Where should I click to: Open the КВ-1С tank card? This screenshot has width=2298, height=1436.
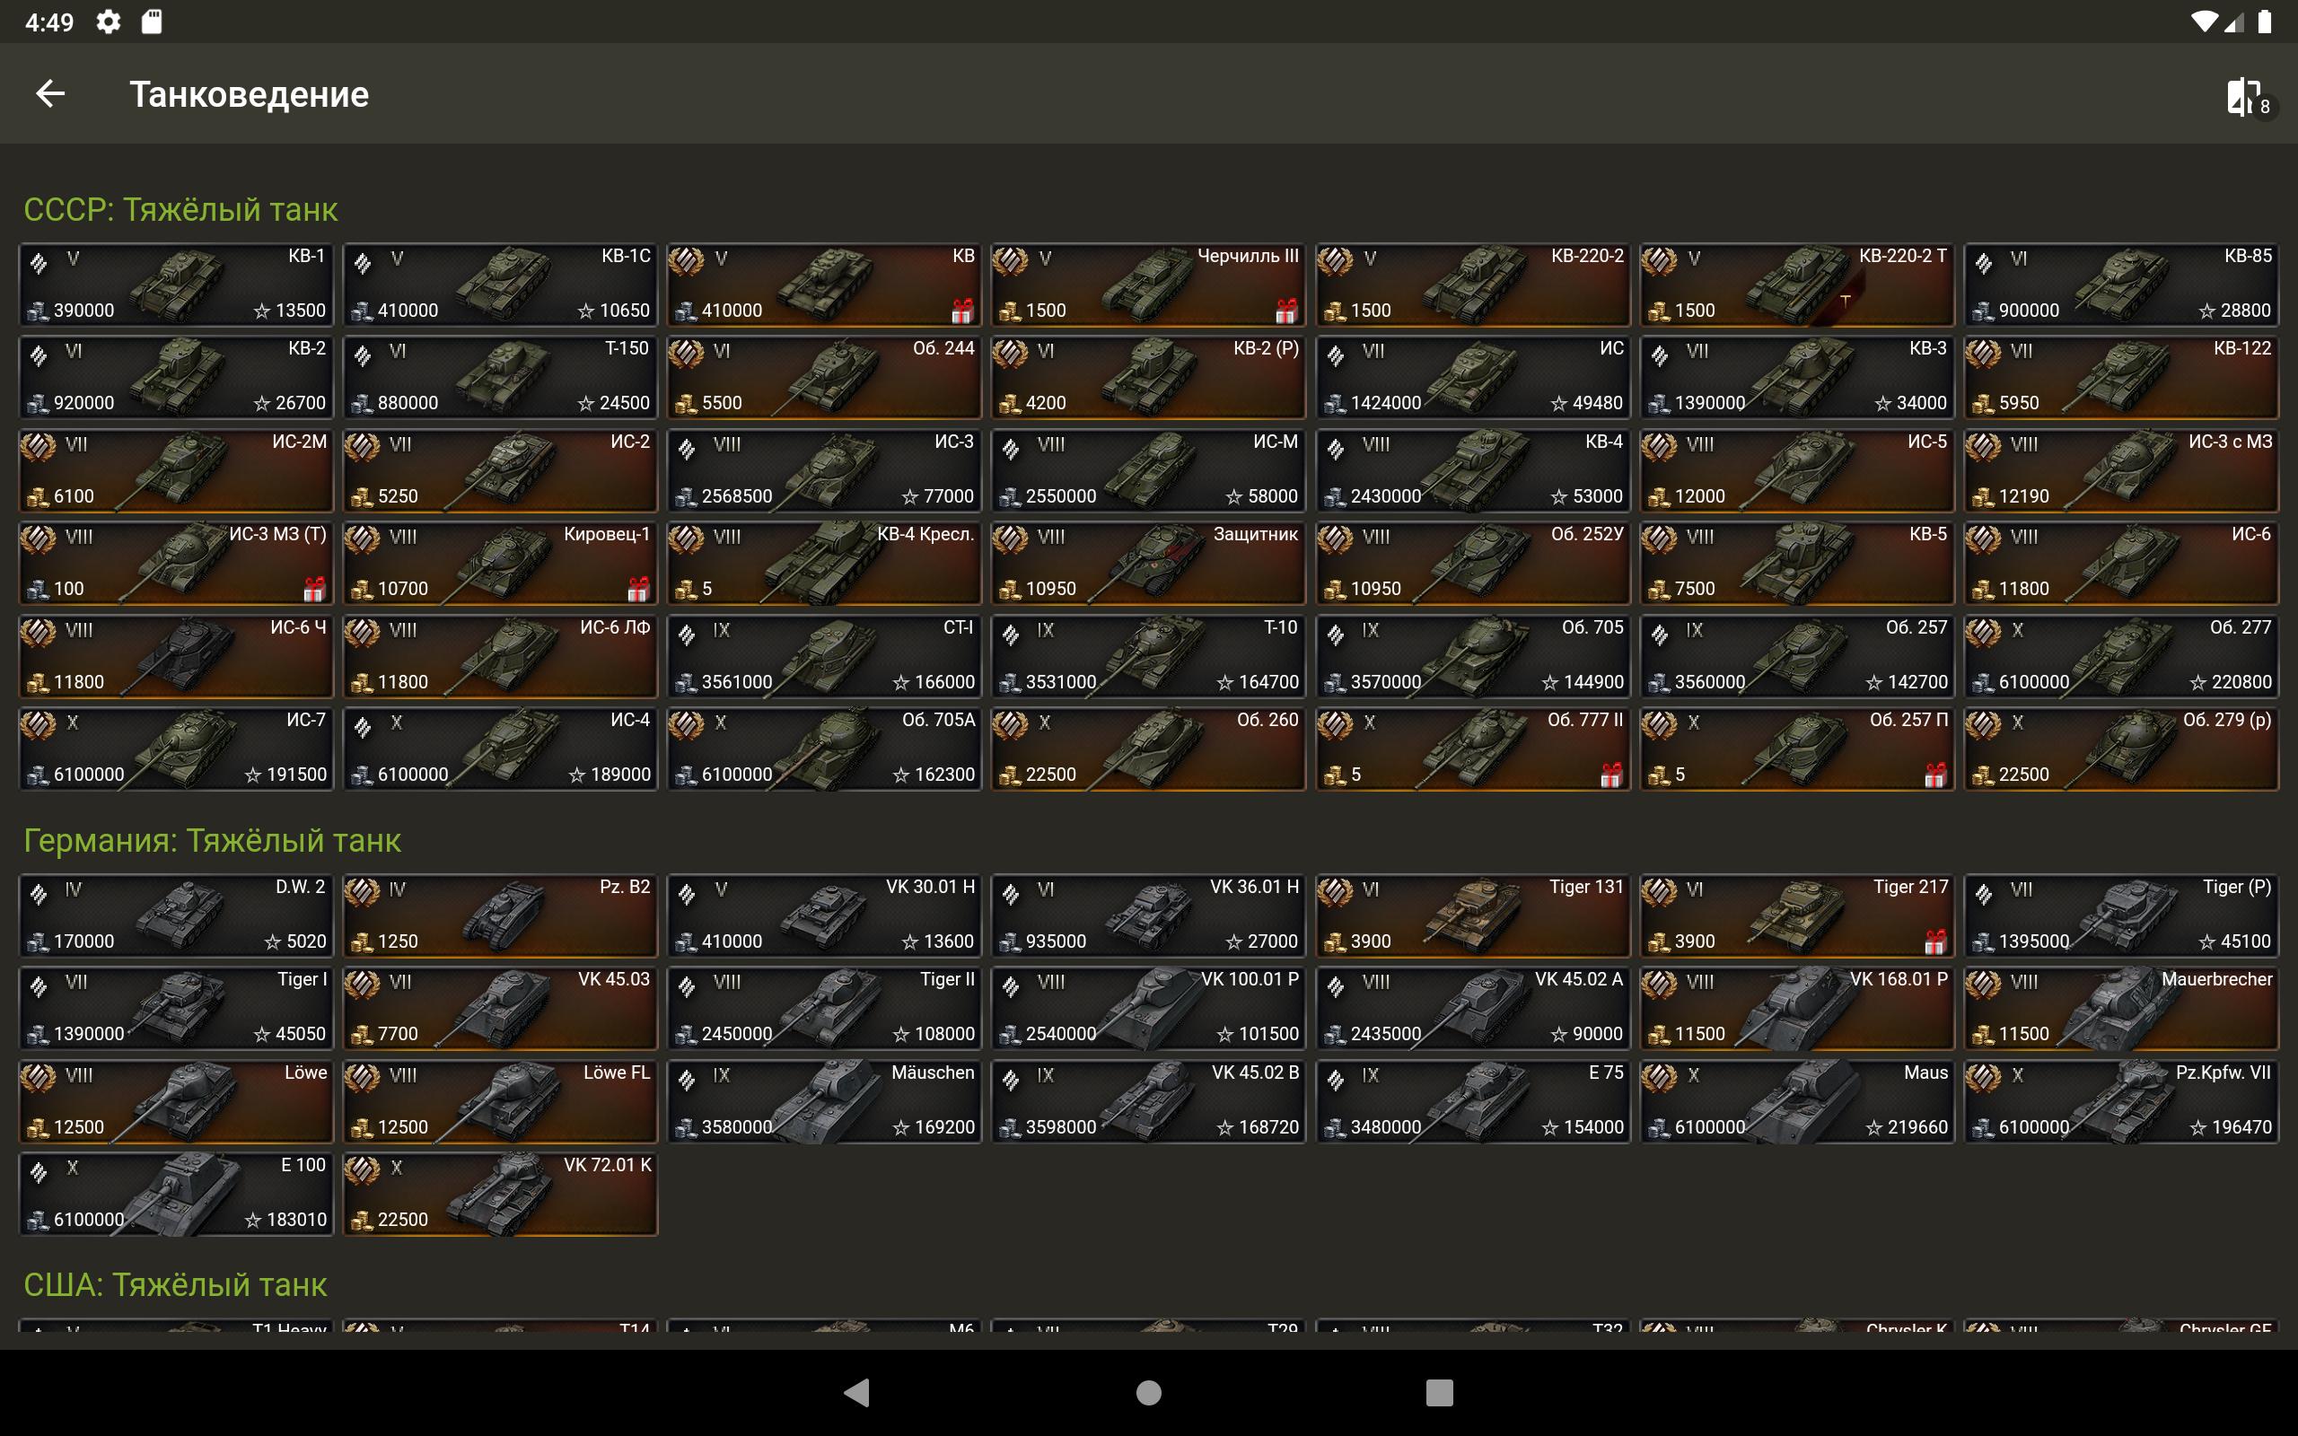(x=500, y=285)
